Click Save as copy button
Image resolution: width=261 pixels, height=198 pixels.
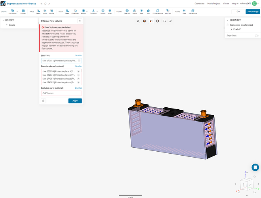point(252,11)
